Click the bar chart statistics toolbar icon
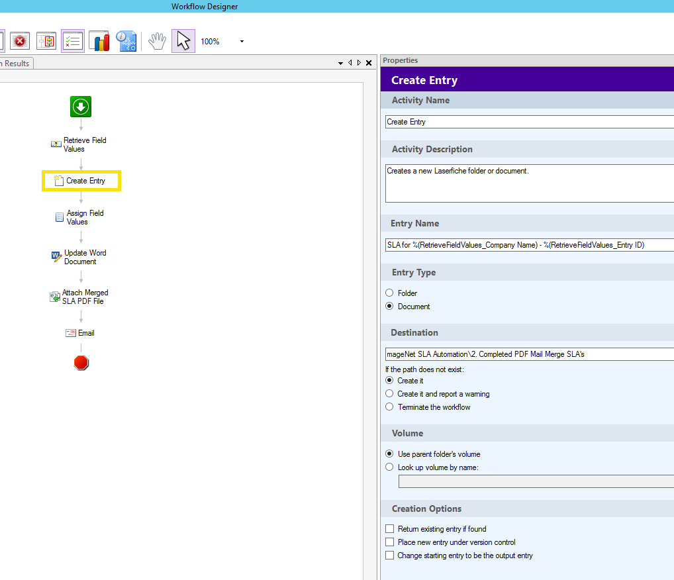The image size is (674, 580). (99, 41)
